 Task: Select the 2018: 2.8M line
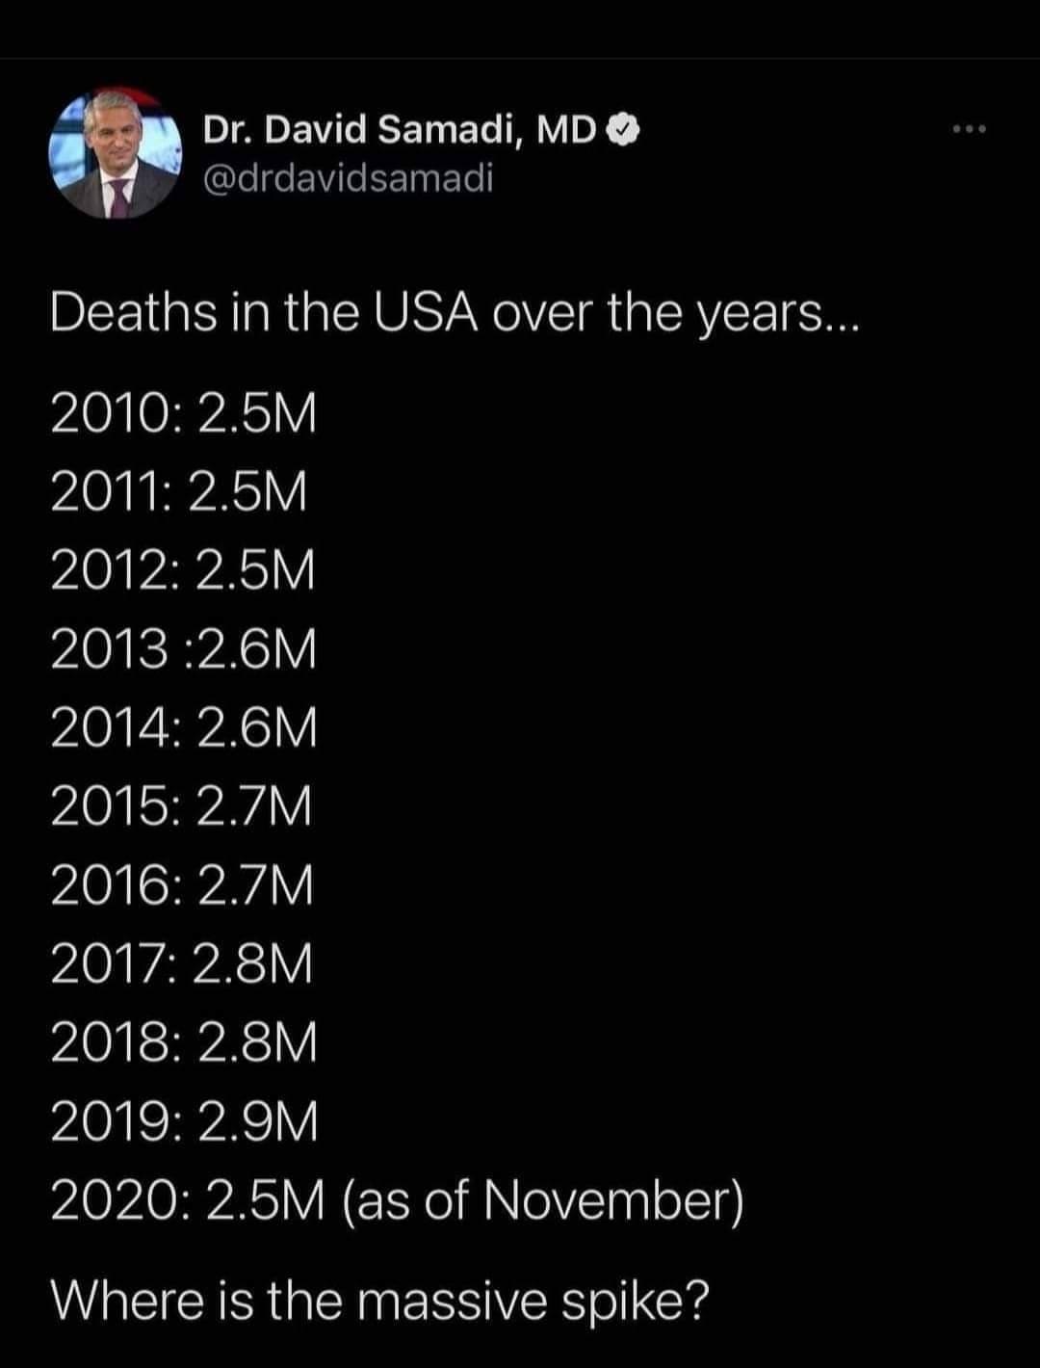coord(183,1043)
